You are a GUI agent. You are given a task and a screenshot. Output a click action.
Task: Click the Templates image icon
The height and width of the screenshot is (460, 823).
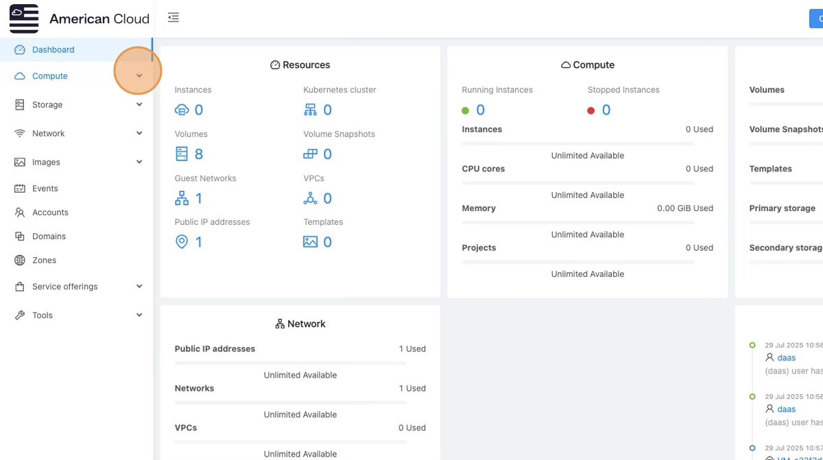point(311,241)
